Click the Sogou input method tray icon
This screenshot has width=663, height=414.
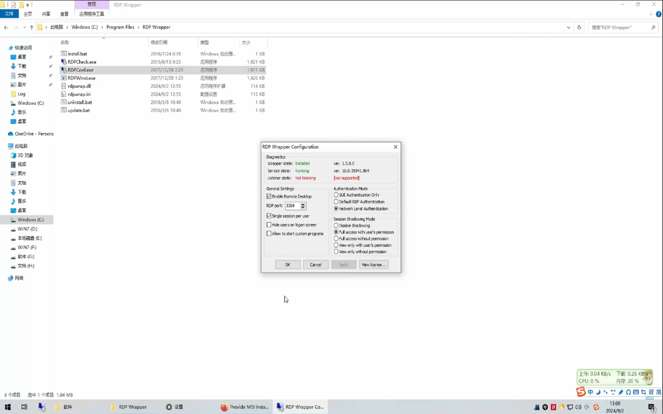click(x=597, y=407)
